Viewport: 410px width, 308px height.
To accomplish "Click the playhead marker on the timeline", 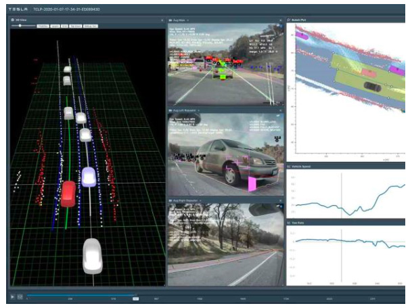I will [x=135, y=297].
